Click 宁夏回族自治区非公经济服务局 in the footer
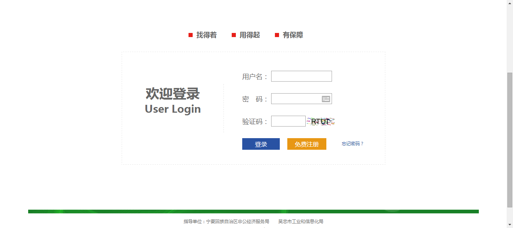Screen dimensions: 513x228 (x=237, y=222)
